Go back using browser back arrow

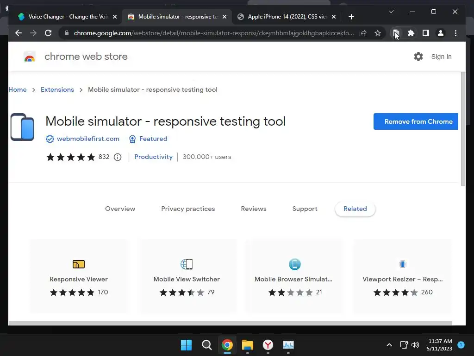pyautogui.click(x=19, y=33)
